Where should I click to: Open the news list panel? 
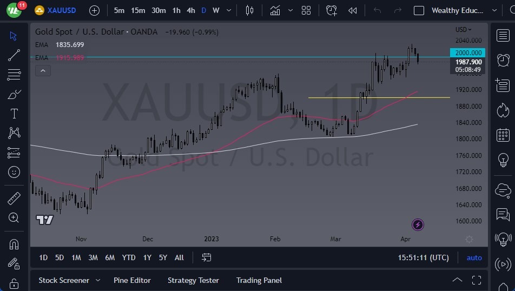(503, 85)
